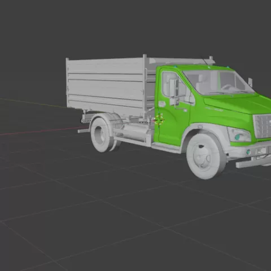Click the green driver door panel

pyautogui.click(x=174, y=120)
